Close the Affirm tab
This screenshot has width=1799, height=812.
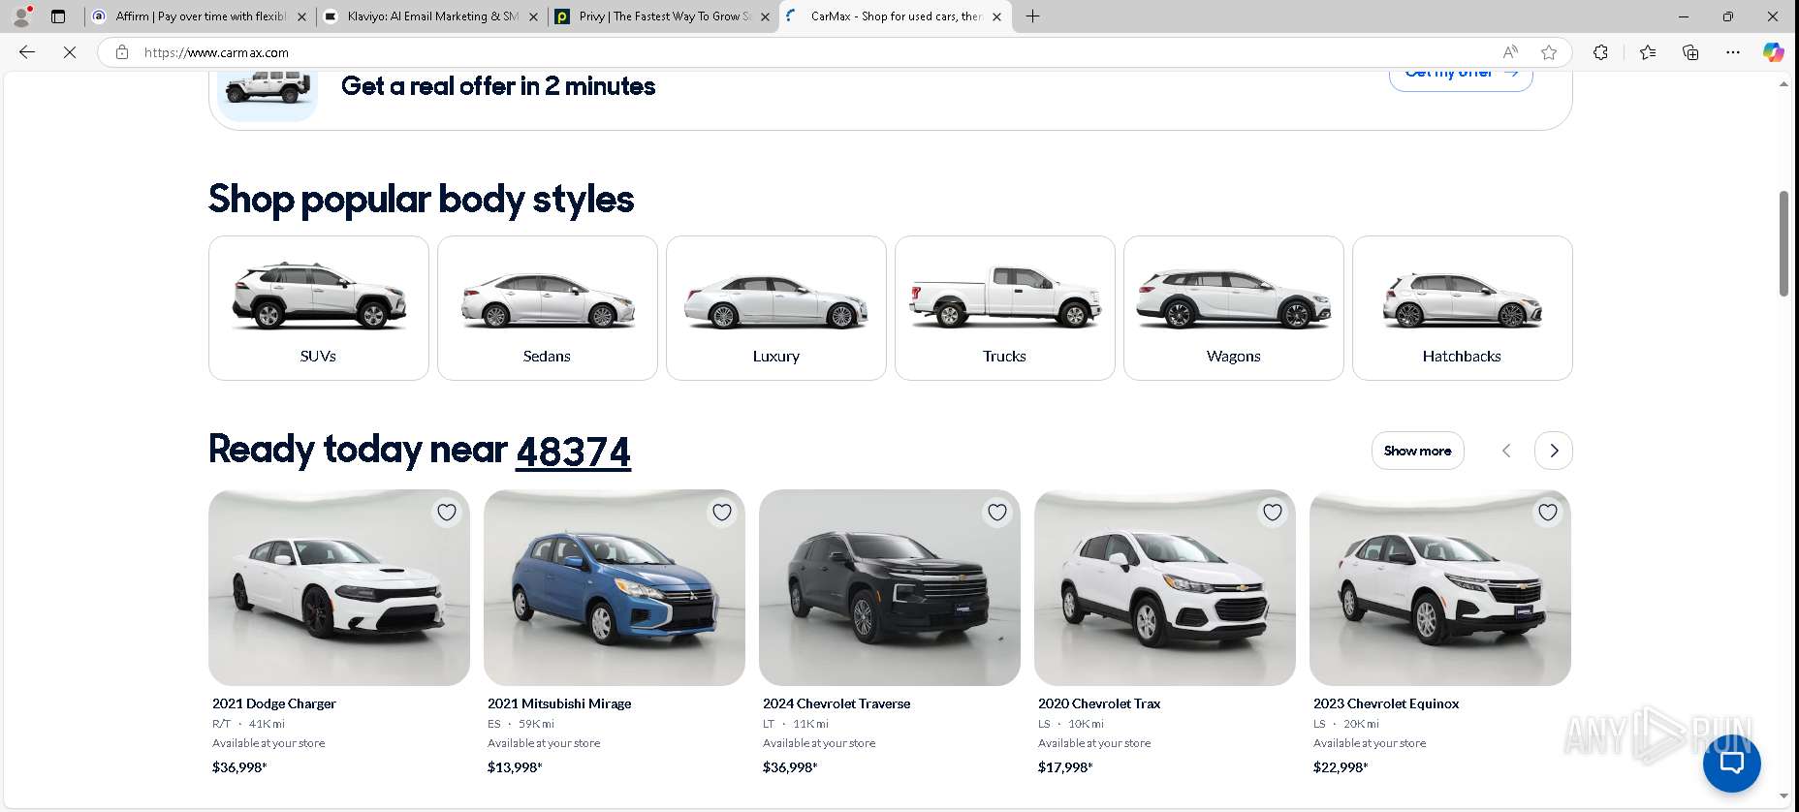pos(301,16)
